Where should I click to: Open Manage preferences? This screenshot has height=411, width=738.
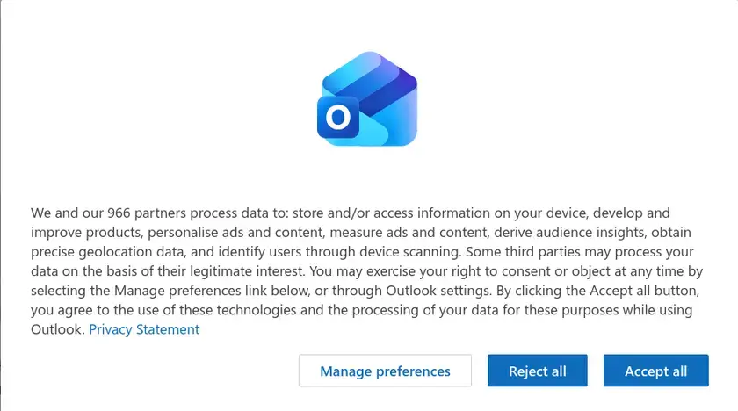pos(385,371)
